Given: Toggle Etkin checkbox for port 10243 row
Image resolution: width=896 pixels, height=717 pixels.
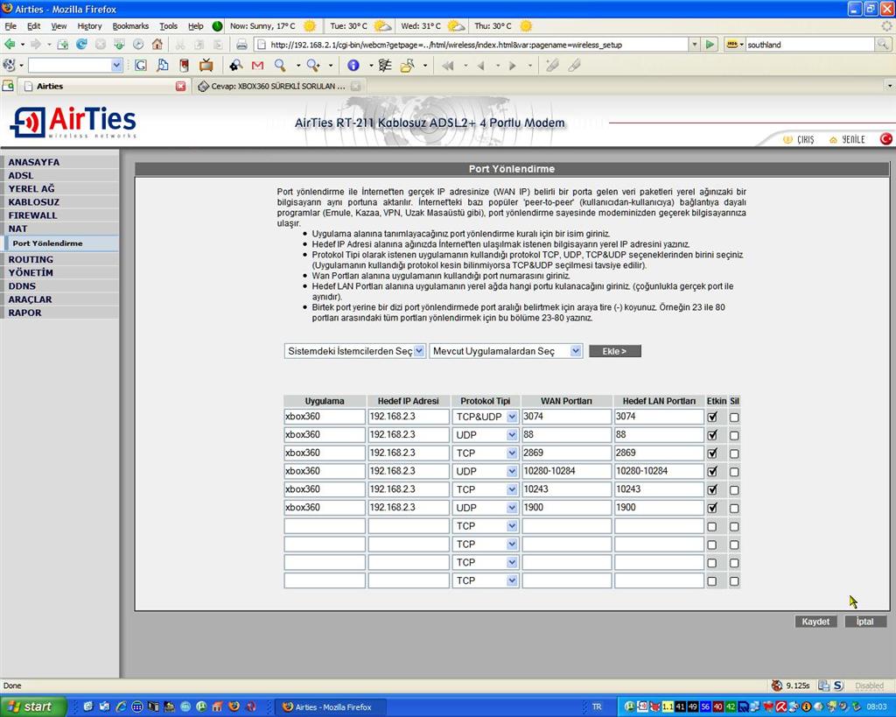Looking at the screenshot, I should [x=712, y=490].
